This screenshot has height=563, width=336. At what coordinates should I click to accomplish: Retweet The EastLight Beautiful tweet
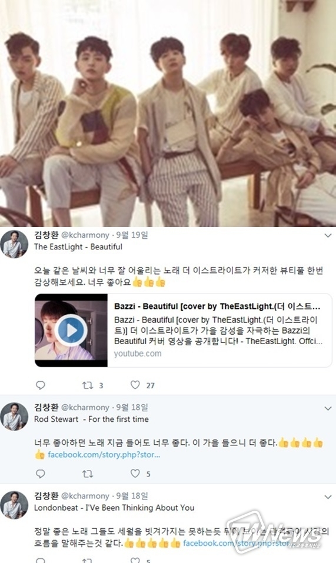[x=88, y=385]
